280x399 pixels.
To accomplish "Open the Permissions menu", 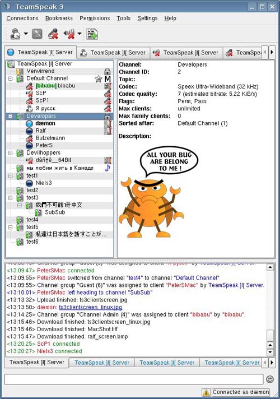I will coord(95,18).
